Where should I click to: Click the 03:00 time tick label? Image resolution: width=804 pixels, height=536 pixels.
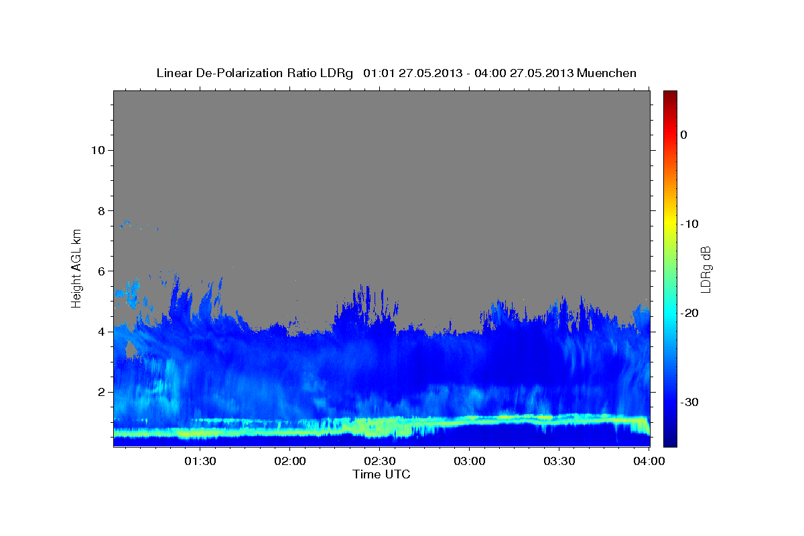470,462
